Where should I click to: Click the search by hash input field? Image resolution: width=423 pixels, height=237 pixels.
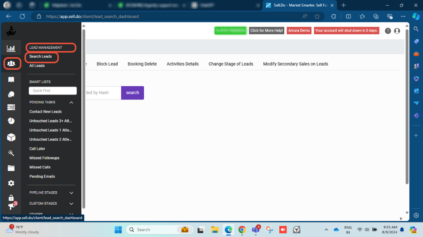(x=103, y=93)
